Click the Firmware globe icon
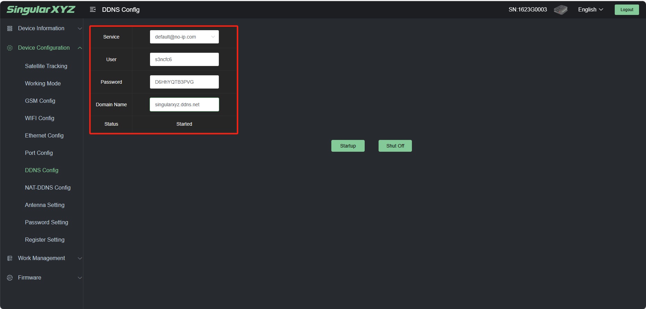The height and width of the screenshot is (309, 646). pos(10,278)
